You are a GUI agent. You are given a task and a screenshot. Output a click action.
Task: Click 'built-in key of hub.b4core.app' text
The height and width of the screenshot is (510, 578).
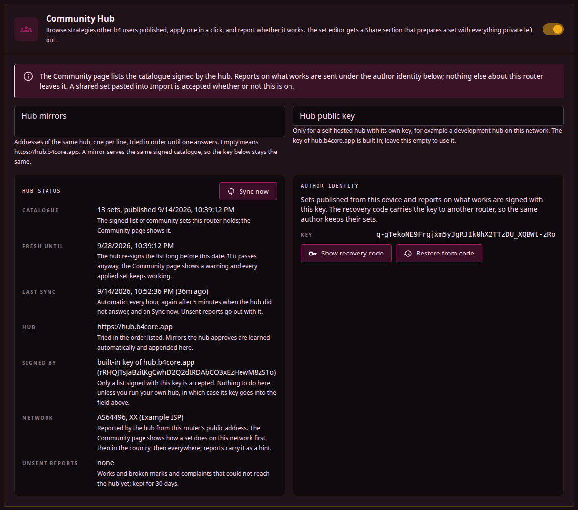[146, 362]
